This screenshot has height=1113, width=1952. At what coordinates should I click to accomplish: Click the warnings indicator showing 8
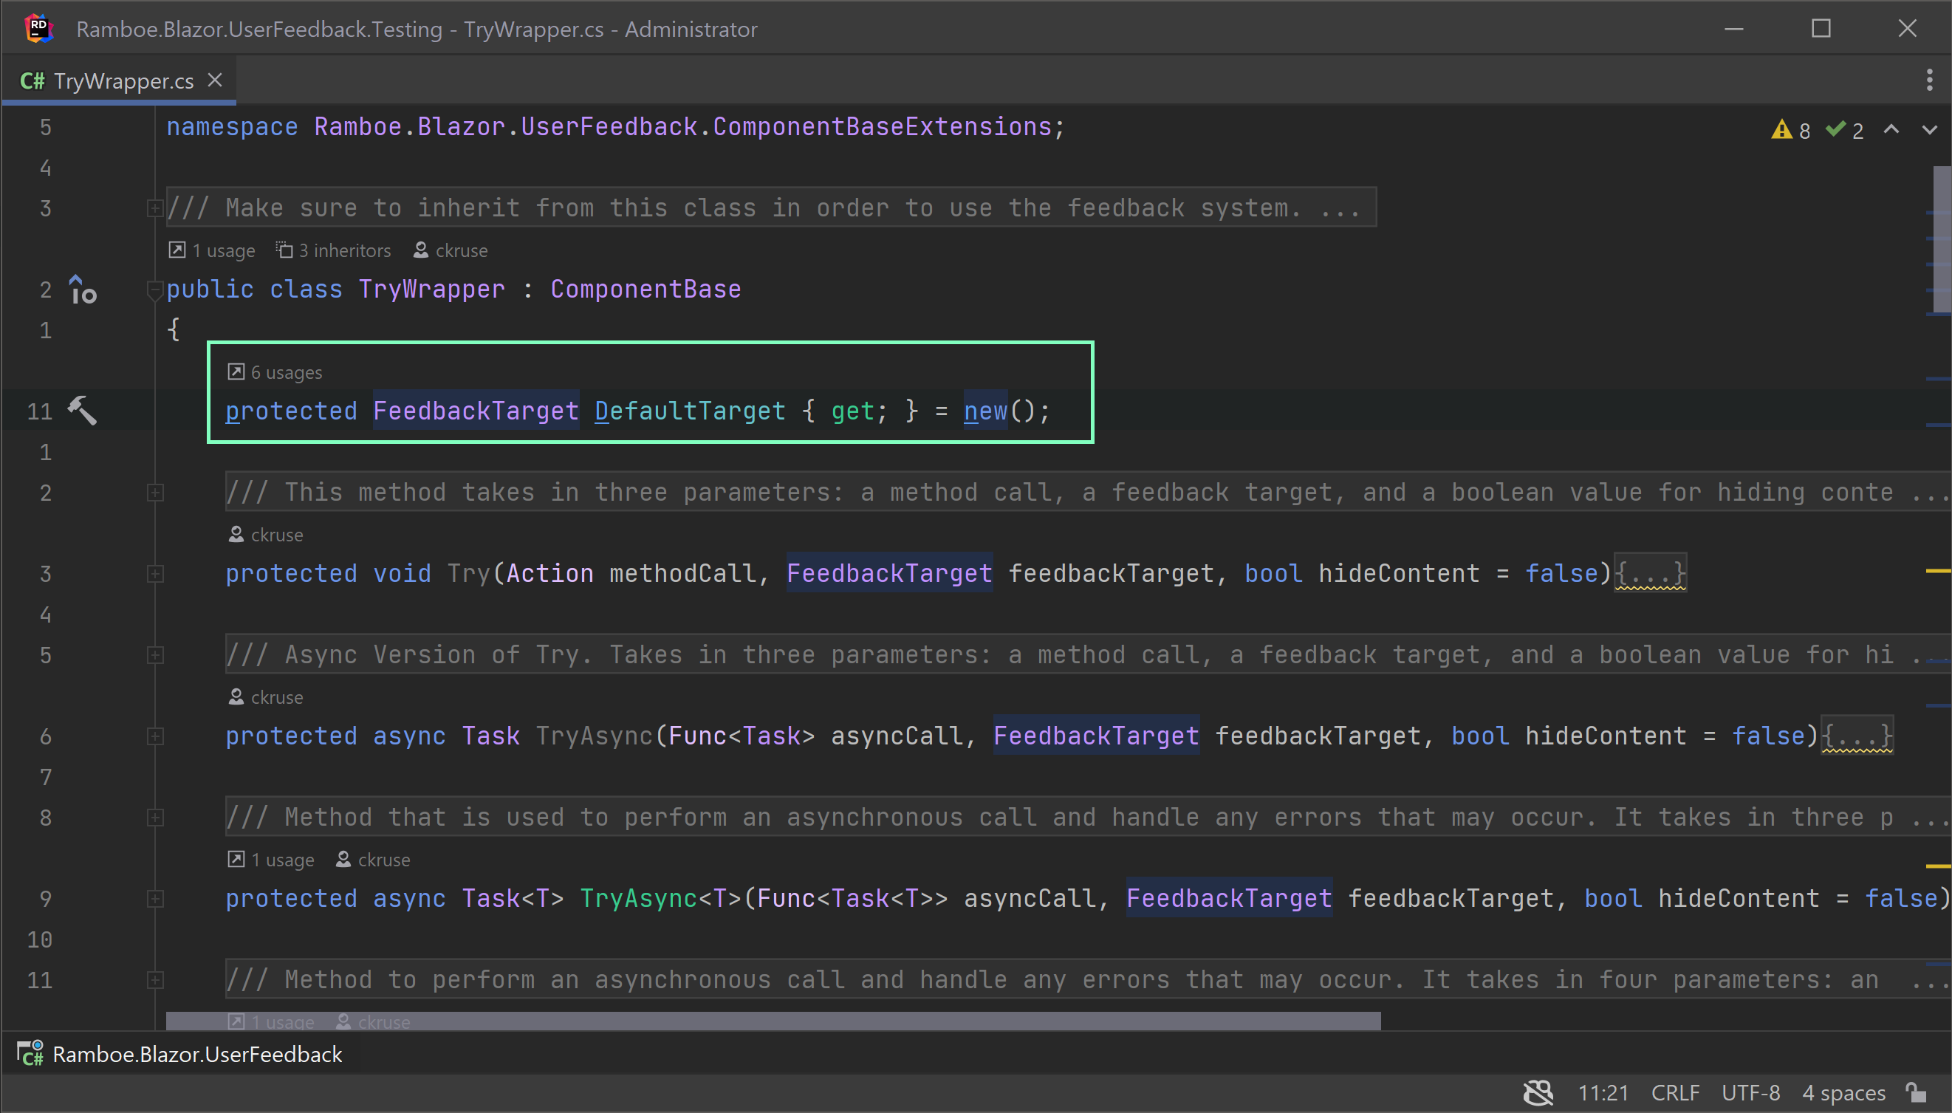pyautogui.click(x=1790, y=130)
